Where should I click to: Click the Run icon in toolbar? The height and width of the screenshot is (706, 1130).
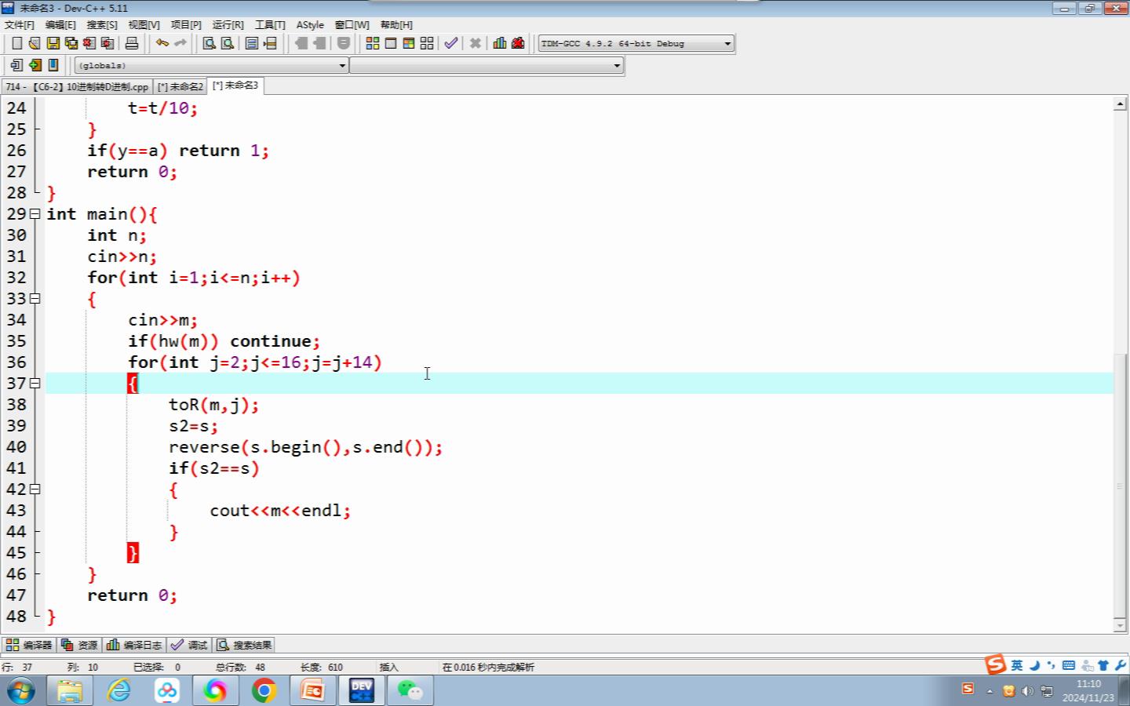click(x=391, y=43)
